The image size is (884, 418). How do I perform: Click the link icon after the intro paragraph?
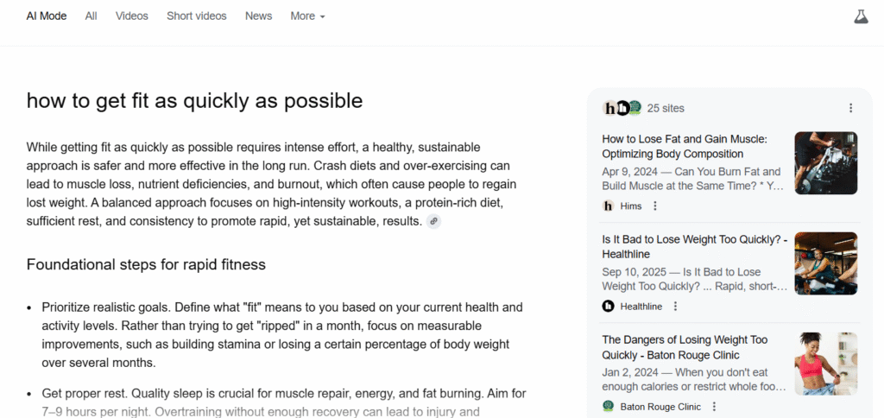tap(433, 222)
